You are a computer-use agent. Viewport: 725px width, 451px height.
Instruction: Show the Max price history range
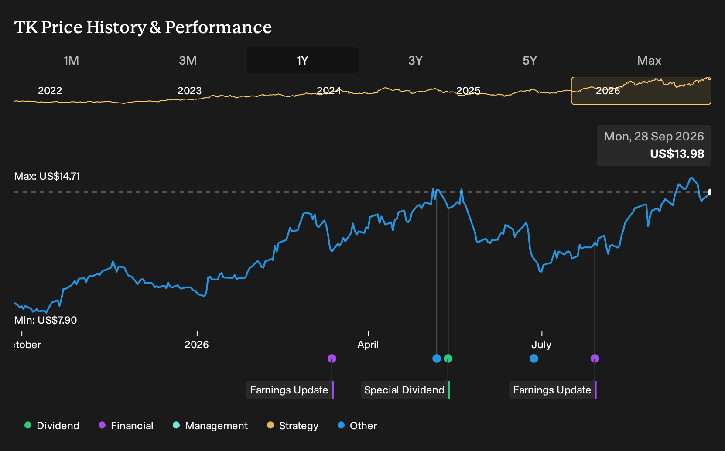[x=649, y=61]
